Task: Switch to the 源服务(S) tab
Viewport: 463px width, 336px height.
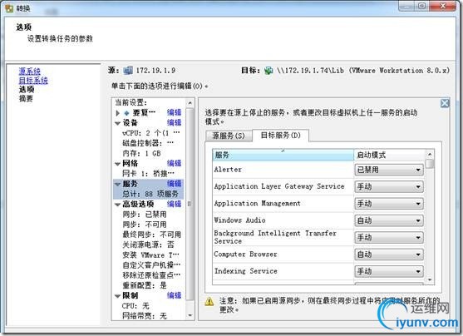Action: 229,136
